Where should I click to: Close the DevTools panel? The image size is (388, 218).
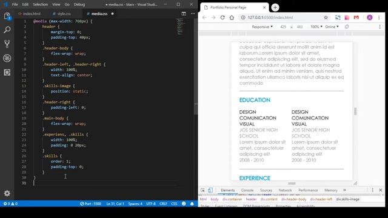pos(381,190)
